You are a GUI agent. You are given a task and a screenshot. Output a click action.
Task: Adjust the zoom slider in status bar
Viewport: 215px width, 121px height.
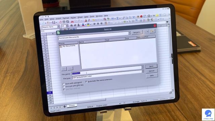159,99
